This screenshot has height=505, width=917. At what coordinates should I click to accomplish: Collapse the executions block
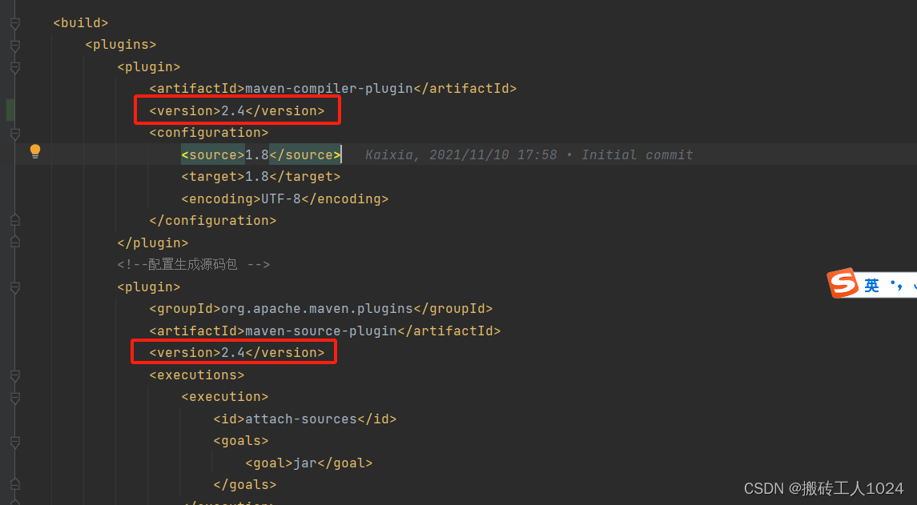pyautogui.click(x=14, y=375)
